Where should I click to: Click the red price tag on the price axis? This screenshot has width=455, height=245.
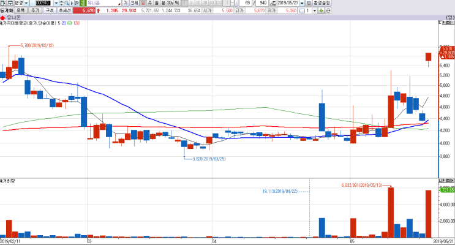click(448, 53)
